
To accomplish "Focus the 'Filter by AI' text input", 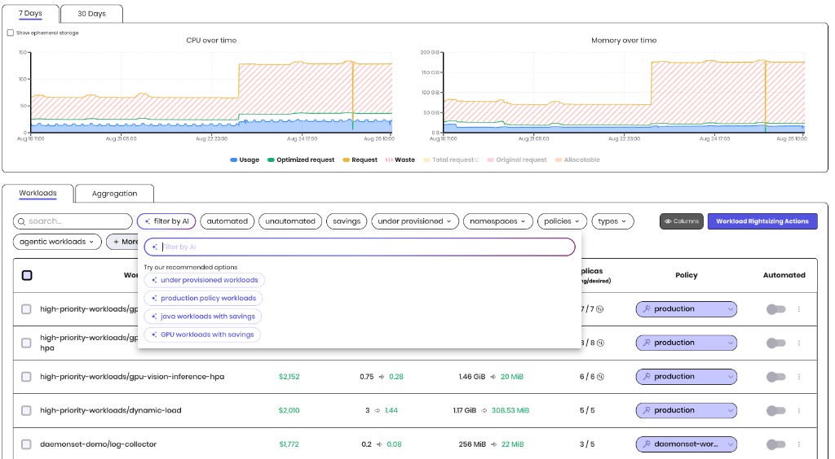I will click(360, 247).
